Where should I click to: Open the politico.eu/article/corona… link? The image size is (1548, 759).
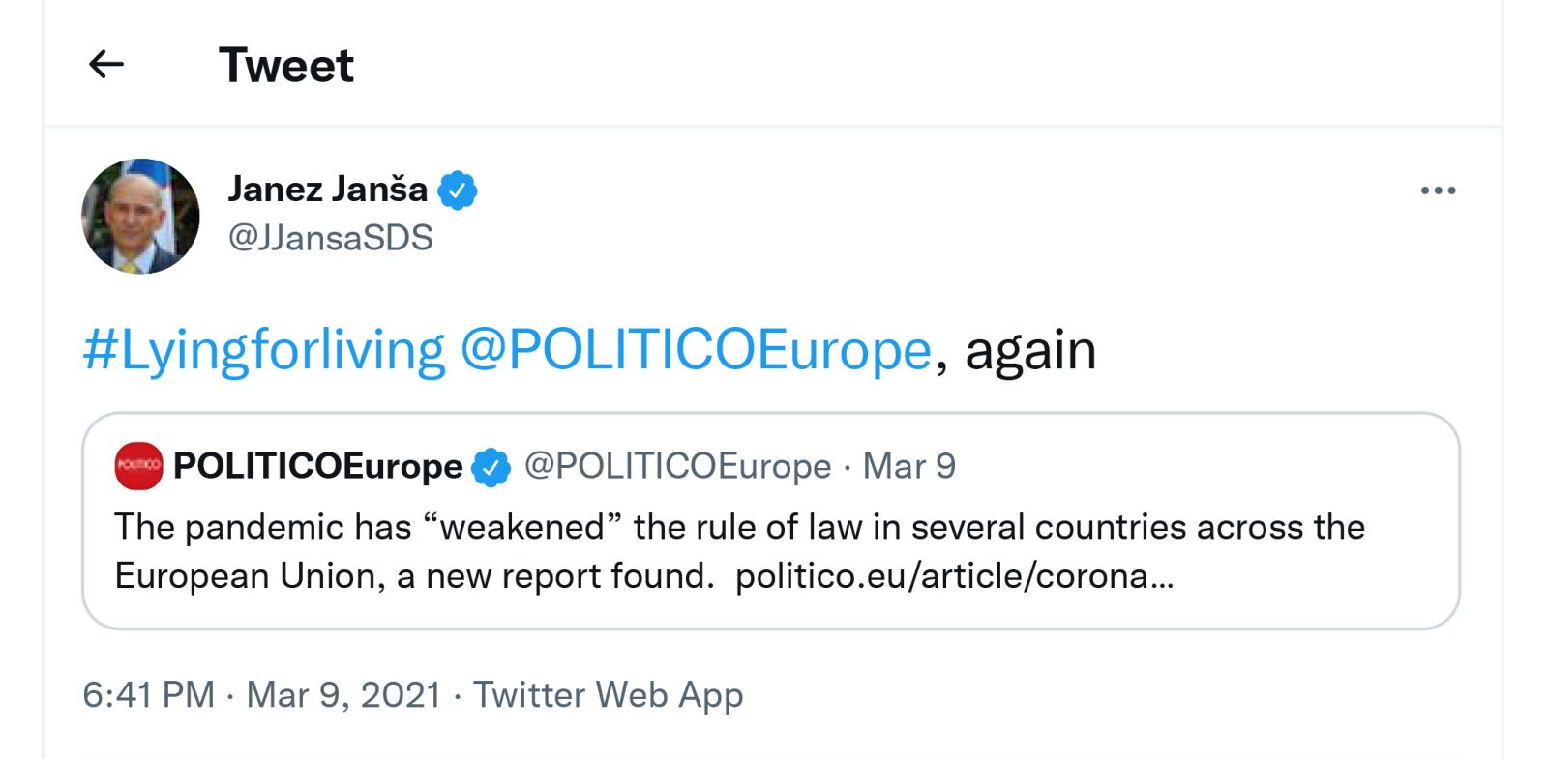pyautogui.click(x=954, y=577)
